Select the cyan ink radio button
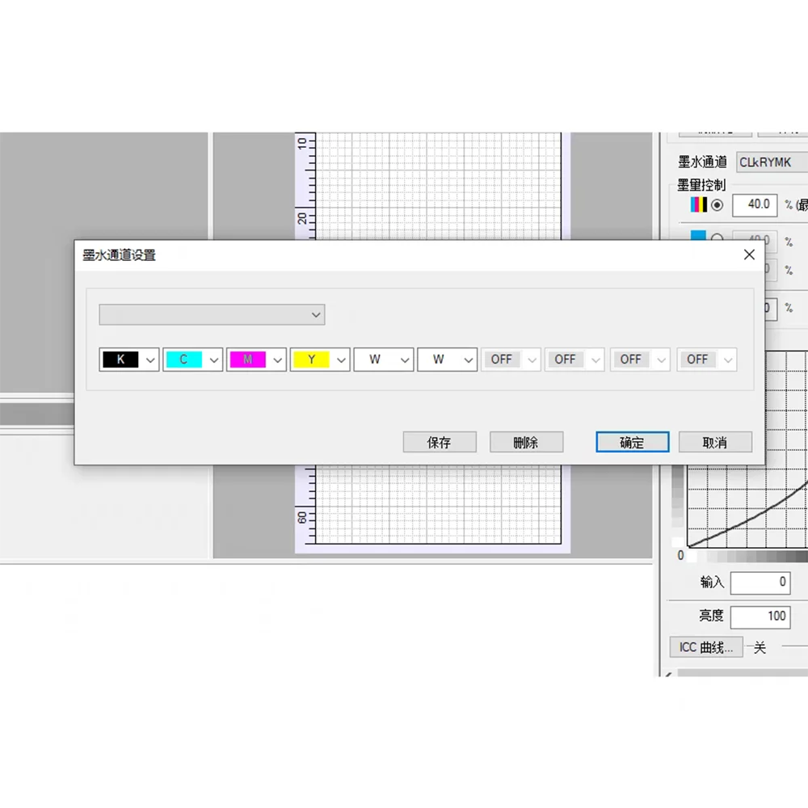This screenshot has height=808, width=808. (717, 238)
